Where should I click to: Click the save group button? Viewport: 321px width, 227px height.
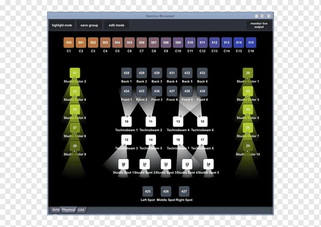click(89, 25)
